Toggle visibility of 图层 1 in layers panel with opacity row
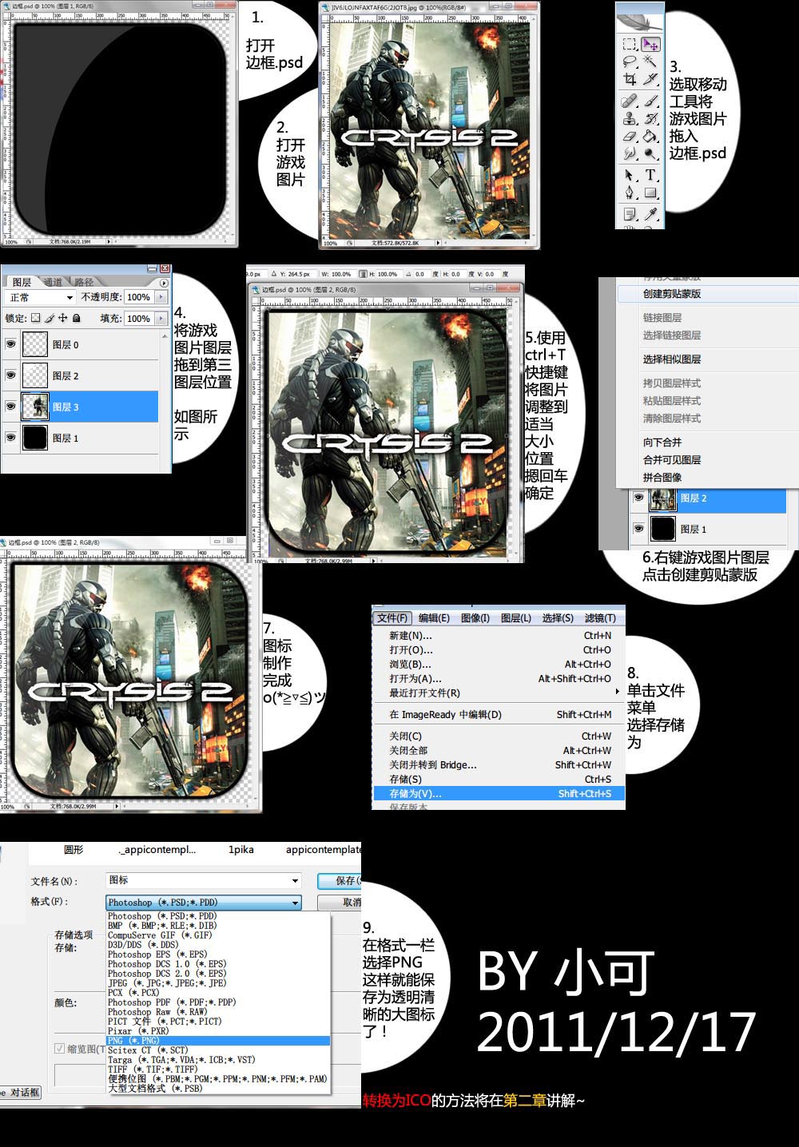799x1147 pixels. pyautogui.click(x=10, y=438)
